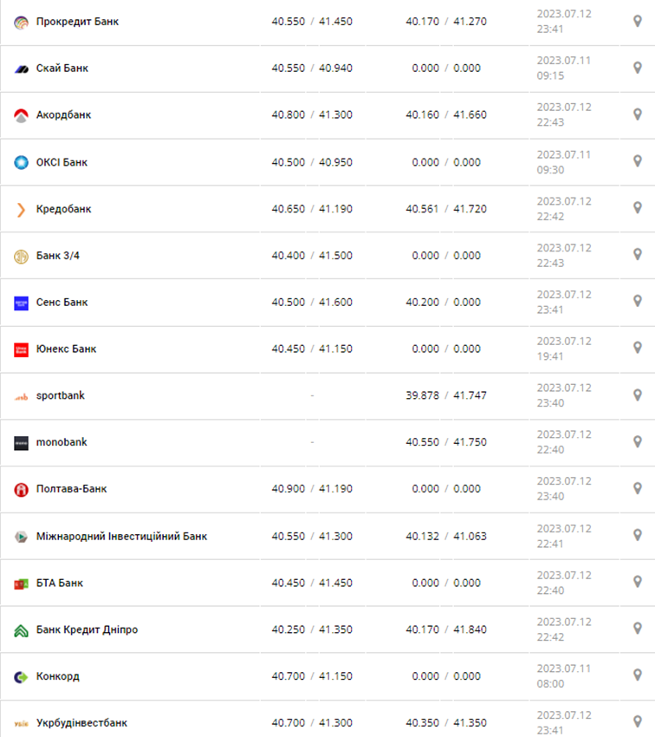Click the Банк 3/4 name link
The width and height of the screenshot is (655, 737).
58,256
